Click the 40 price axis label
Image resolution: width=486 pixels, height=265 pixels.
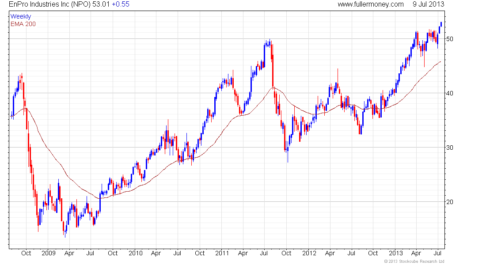449,93
